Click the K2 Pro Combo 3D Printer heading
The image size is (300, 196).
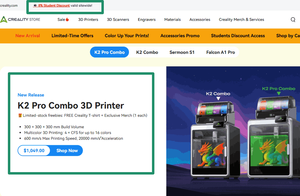[x=71, y=106]
